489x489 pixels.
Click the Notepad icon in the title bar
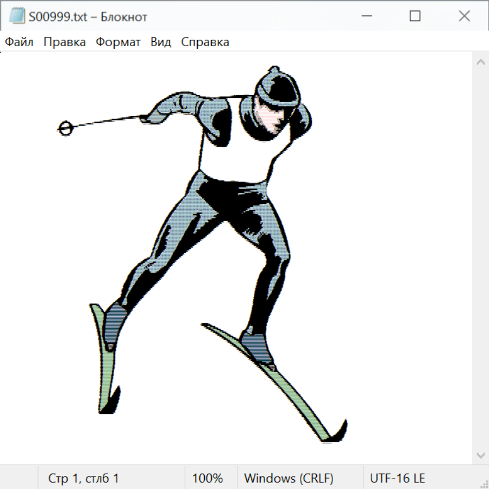point(17,16)
